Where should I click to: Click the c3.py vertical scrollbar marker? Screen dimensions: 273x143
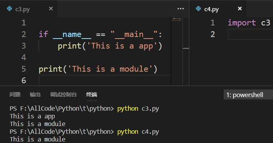[x=186, y=48]
